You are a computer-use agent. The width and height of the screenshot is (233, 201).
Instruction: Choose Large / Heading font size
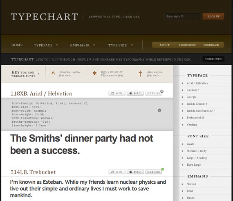click(x=197, y=158)
